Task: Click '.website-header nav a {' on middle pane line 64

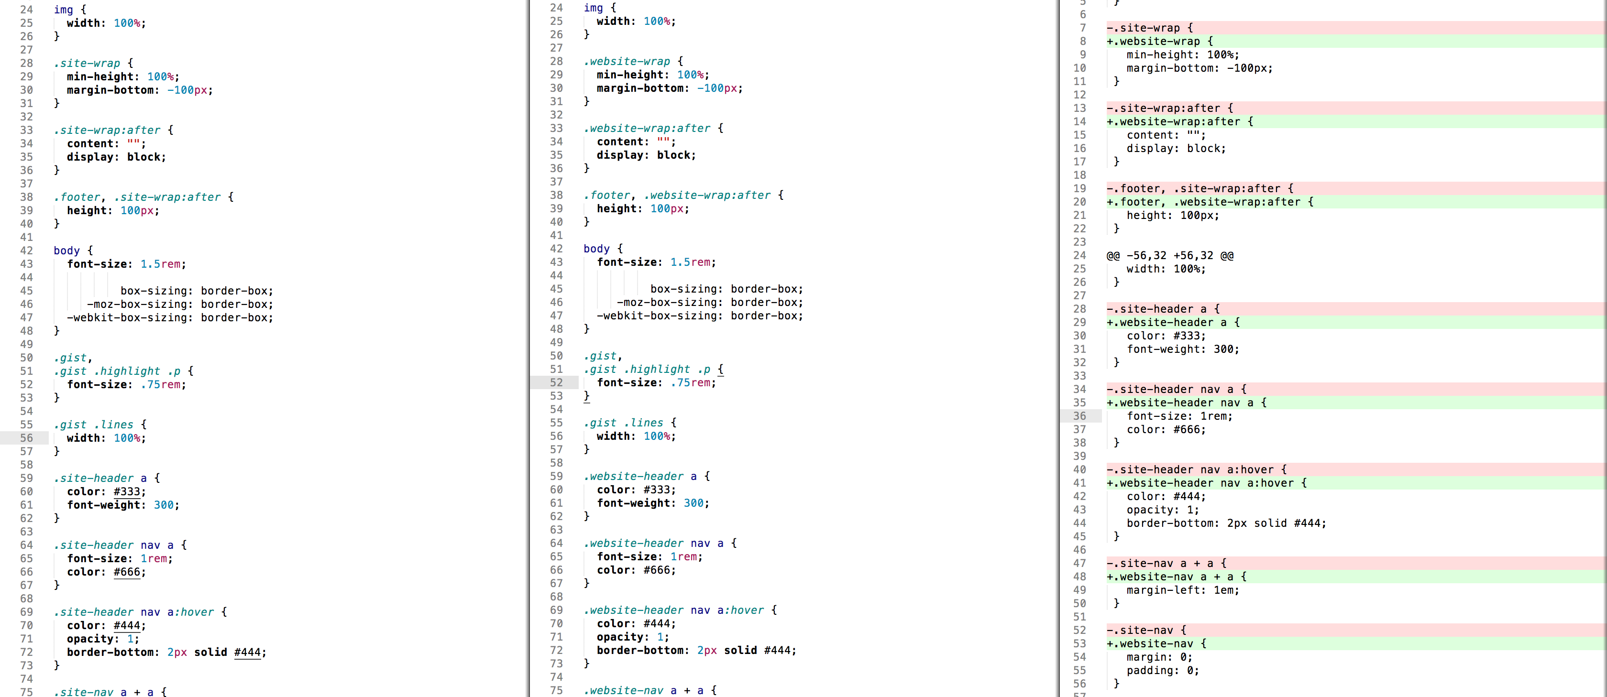Action: point(660,543)
